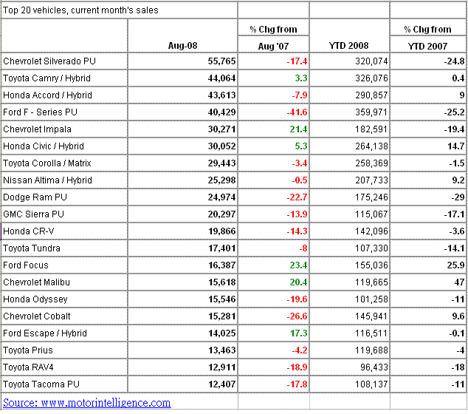Select the Honda CR-V cell
Screen dimensions: 468x414
pyautogui.click(x=64, y=231)
